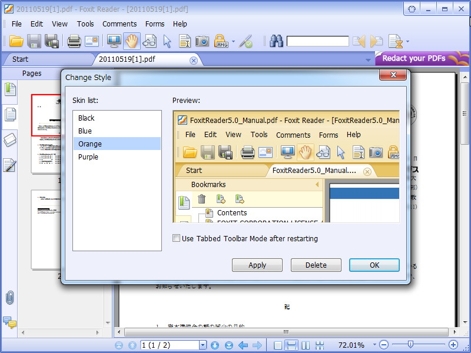Open the Comments menu
This screenshot has height=353, width=471.
(120, 24)
